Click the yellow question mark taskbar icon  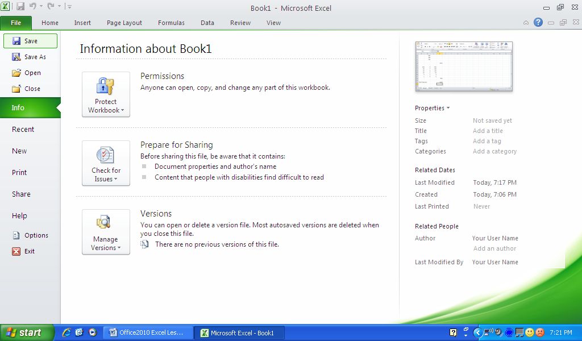453,332
